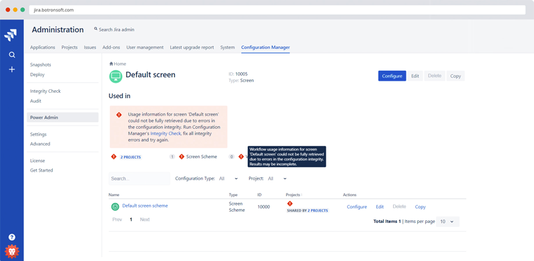Screen dimensions: 534x261
Task: Open Settings in side menu
Action: pos(38,135)
